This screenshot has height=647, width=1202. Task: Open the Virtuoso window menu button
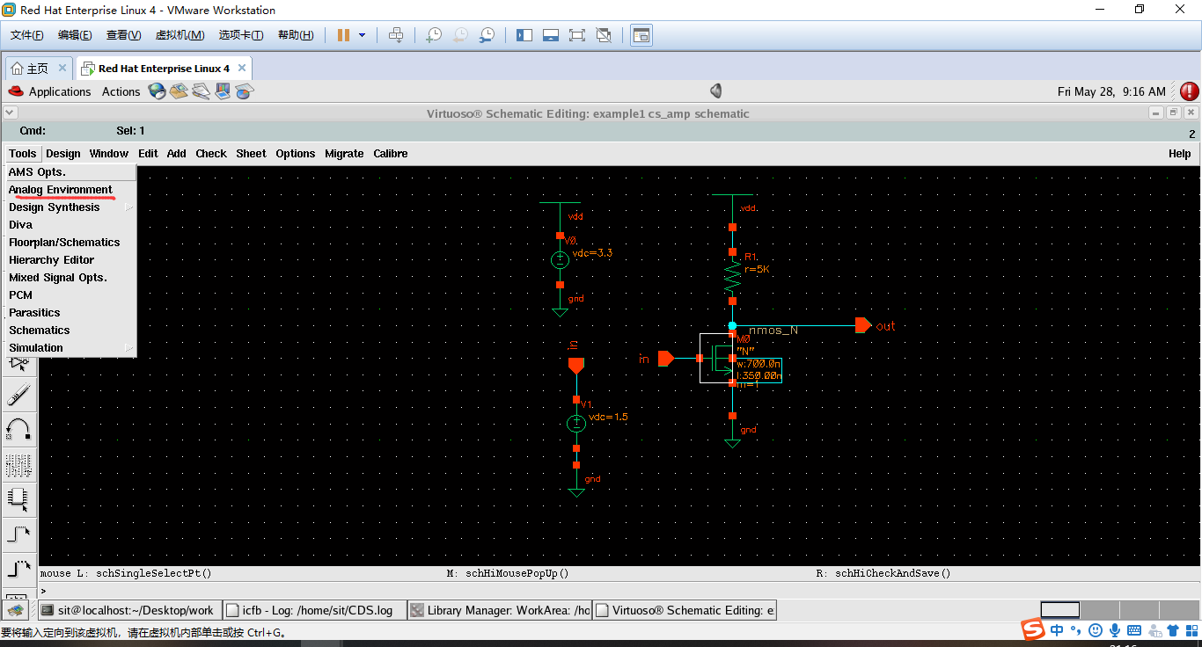10,113
